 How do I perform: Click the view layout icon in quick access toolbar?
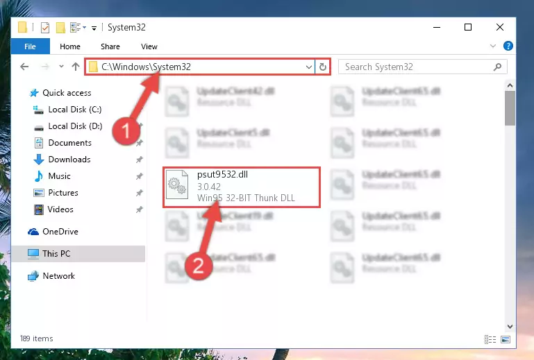75,28
